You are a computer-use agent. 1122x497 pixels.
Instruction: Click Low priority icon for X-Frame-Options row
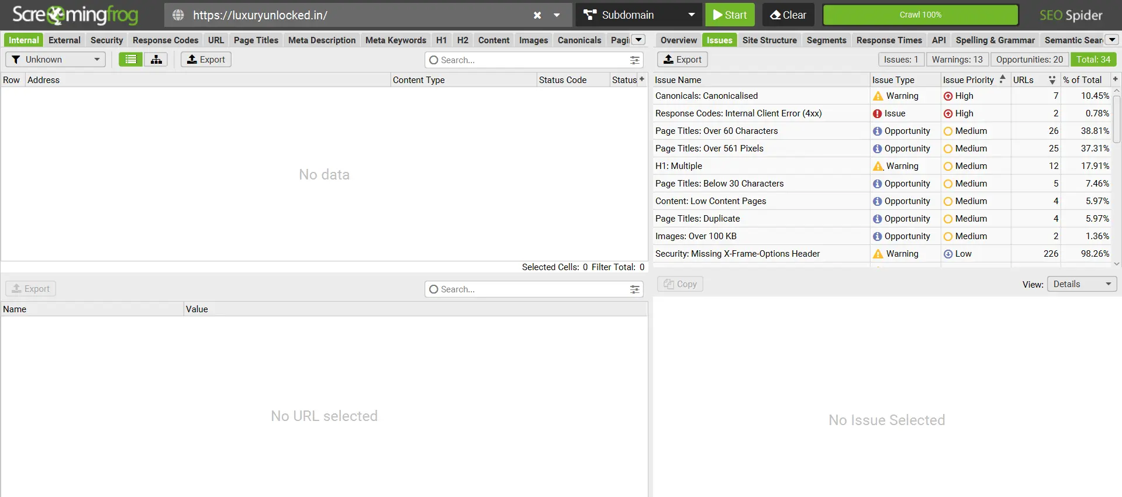pos(948,254)
